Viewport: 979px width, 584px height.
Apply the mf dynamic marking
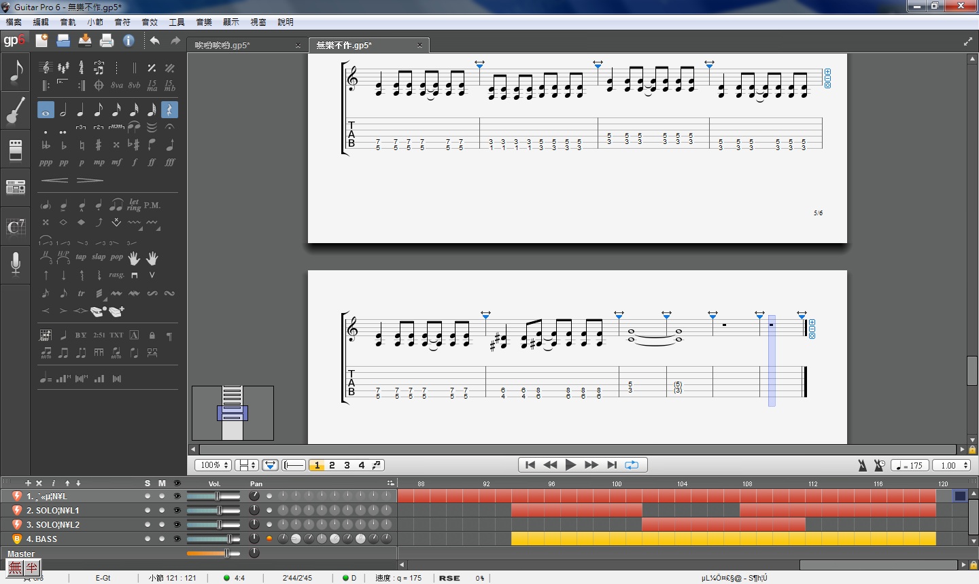[x=117, y=162]
